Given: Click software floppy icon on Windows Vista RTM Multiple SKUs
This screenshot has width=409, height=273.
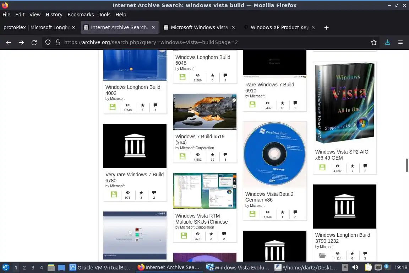Looking at the screenshot, I should pyautogui.click(x=184, y=236).
